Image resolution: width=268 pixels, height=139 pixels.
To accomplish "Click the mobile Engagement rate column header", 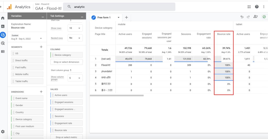I will [x=204, y=36].
